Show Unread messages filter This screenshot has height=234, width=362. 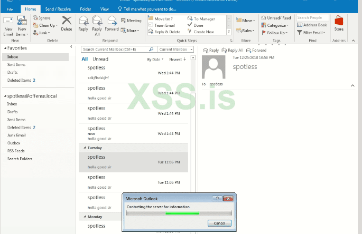[x=100, y=59]
